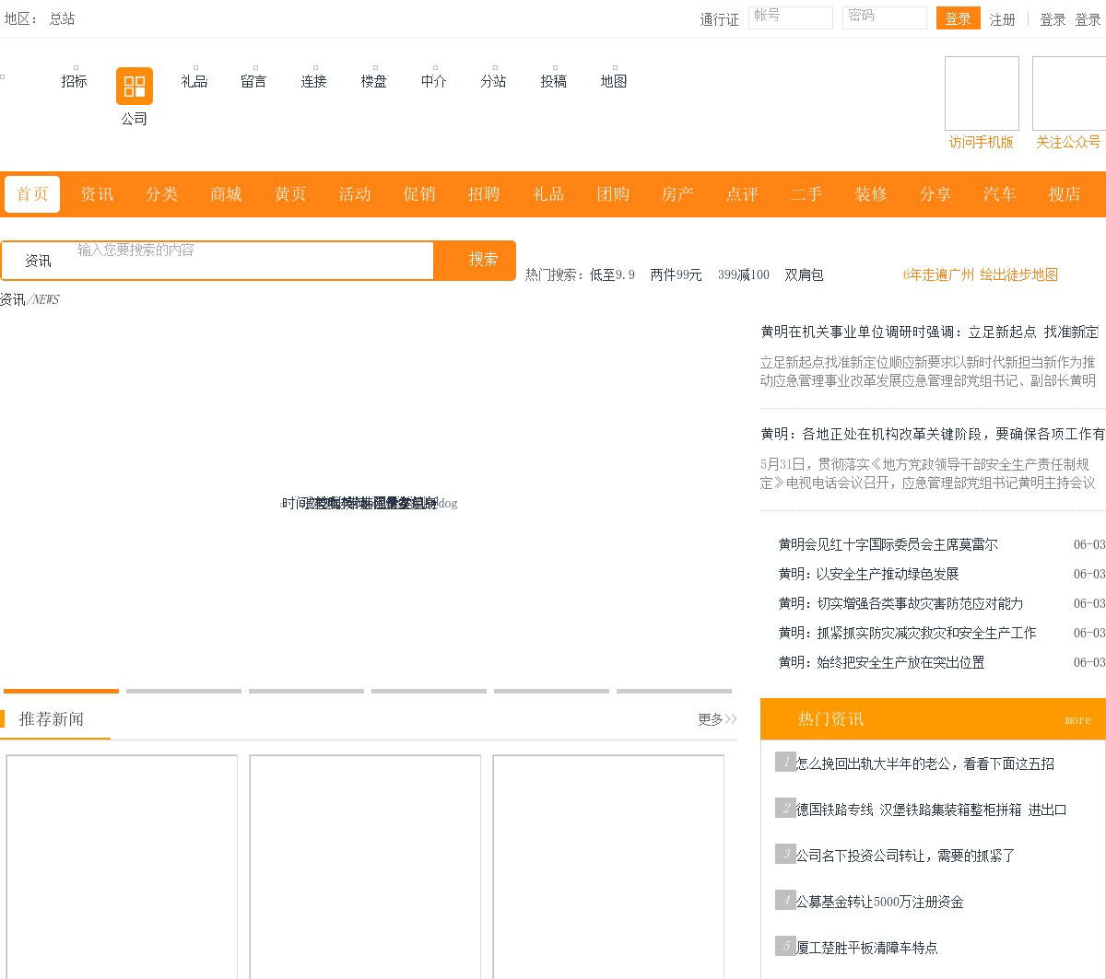This screenshot has width=1106, height=979.
Task: Open the 地区 总站 region selector
Action: (x=62, y=18)
